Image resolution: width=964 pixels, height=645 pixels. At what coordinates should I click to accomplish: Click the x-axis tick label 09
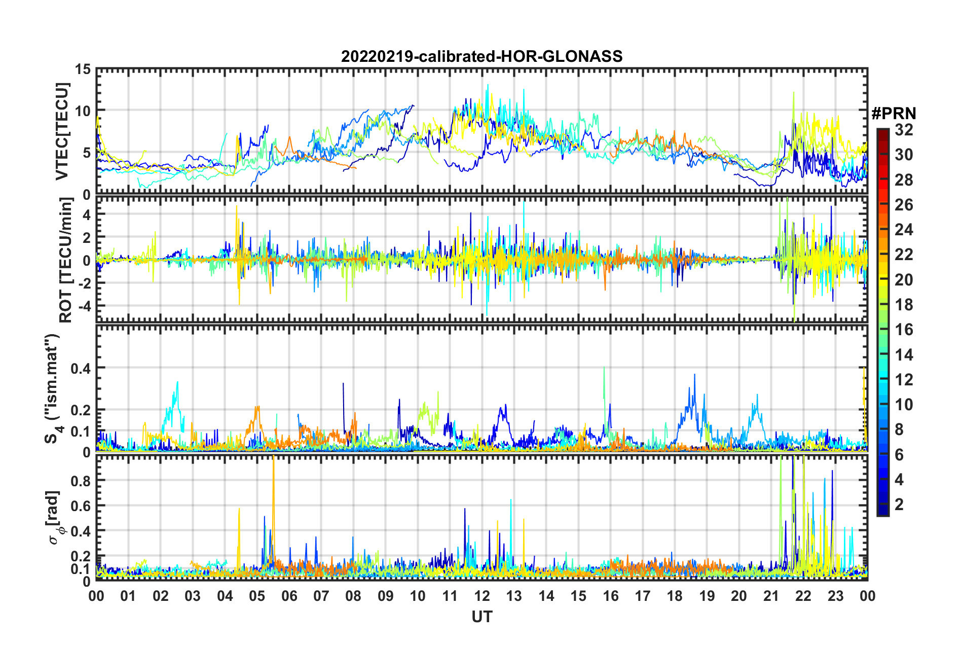(x=386, y=595)
